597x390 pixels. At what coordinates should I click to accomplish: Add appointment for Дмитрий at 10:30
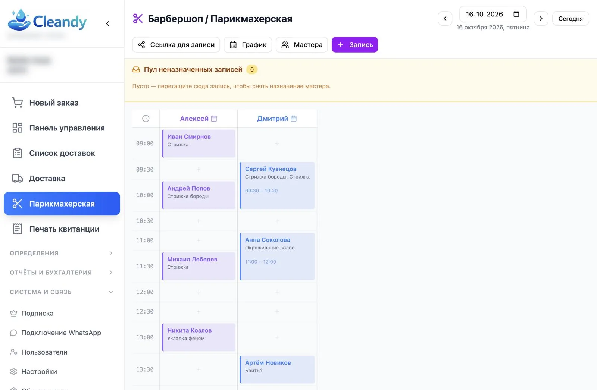(277, 221)
